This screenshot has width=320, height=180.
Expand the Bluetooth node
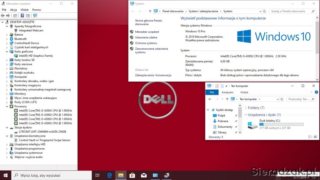click(7, 39)
